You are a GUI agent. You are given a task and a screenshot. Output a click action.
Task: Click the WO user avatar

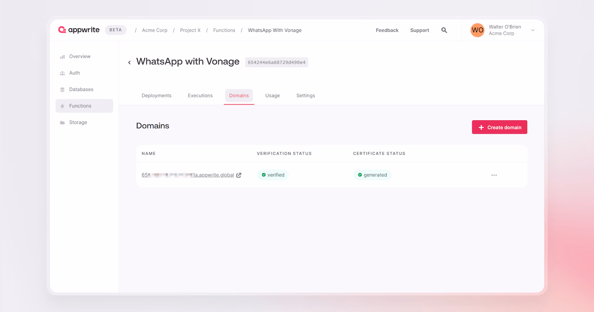478,30
